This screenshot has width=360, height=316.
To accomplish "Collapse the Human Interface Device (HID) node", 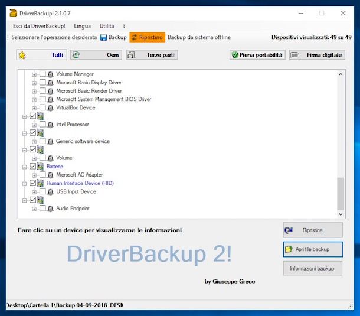I will (24, 184).
